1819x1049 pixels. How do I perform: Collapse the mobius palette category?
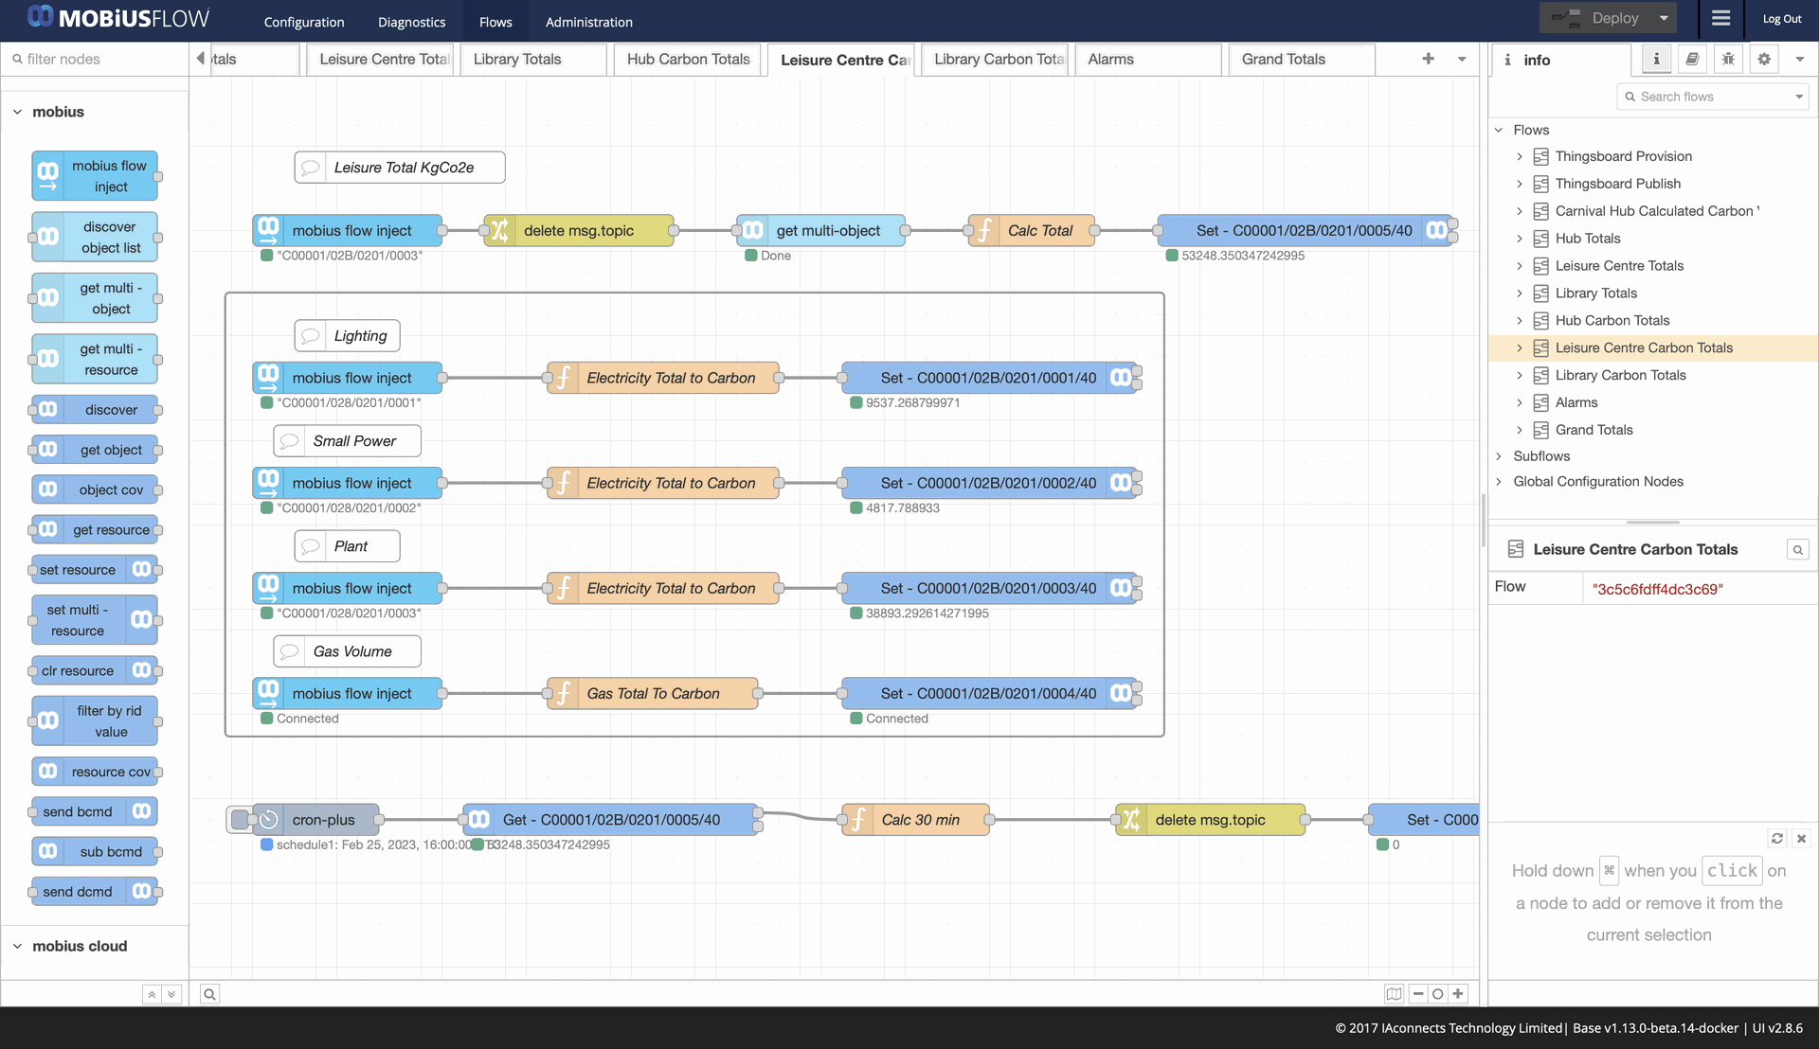(x=17, y=112)
